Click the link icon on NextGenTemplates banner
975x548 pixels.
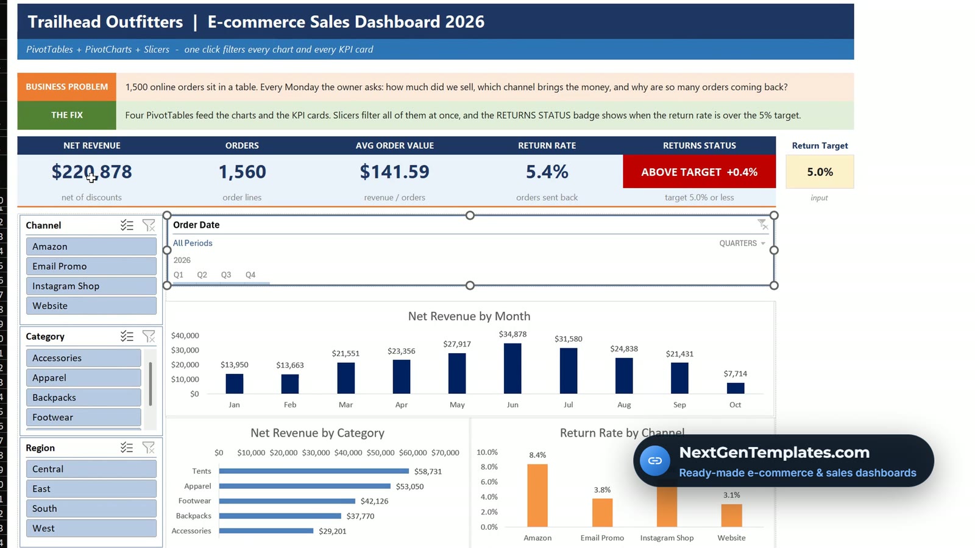655,460
